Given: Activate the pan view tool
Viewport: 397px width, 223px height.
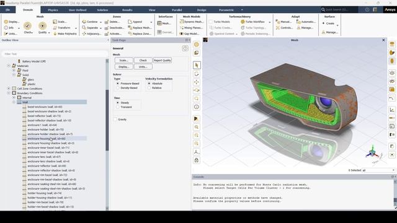Looking at the screenshot, I should [x=197, y=82].
